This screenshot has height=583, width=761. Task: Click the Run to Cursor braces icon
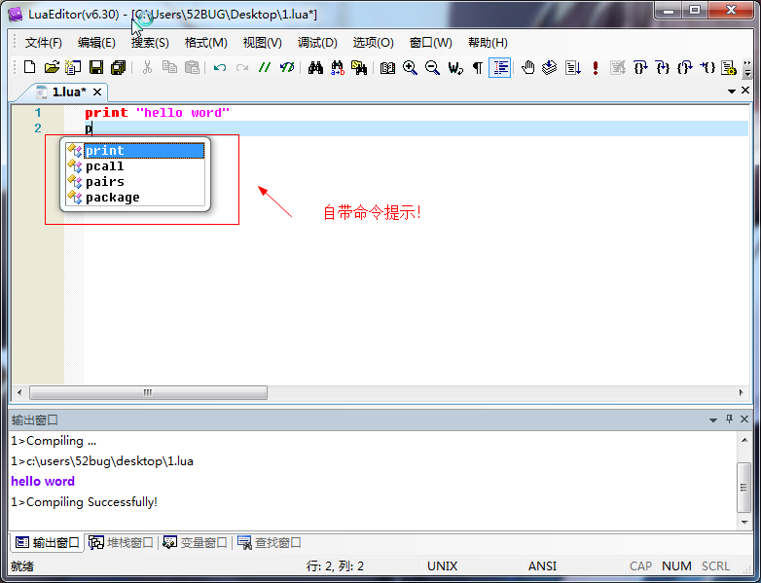707,67
